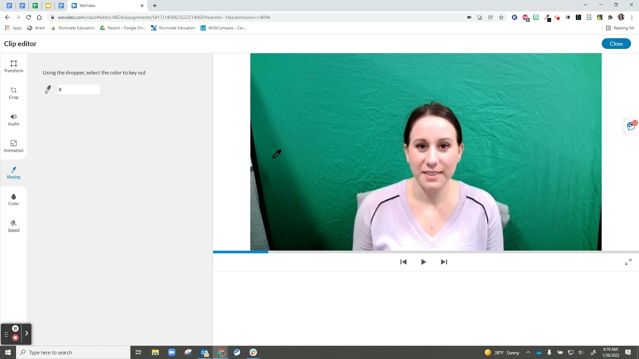Close the clip editor

pos(616,44)
